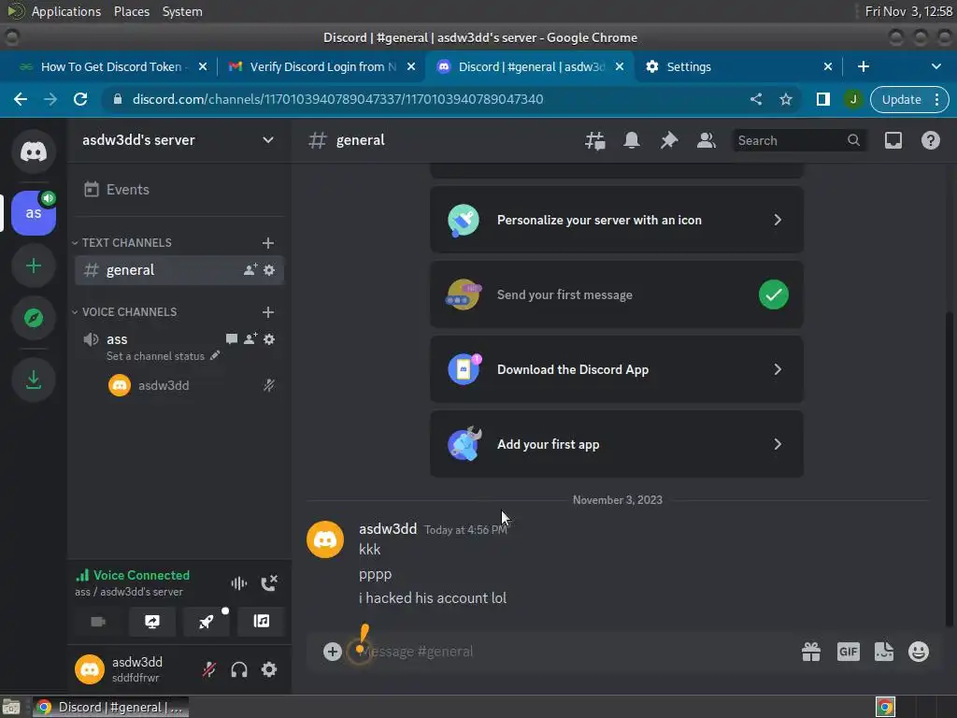Viewport: 957px width, 718px height.
Task: Click asdw3dd message author name
Action: [x=388, y=529]
